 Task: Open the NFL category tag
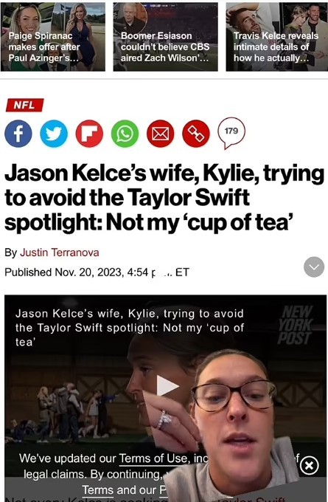pos(24,105)
